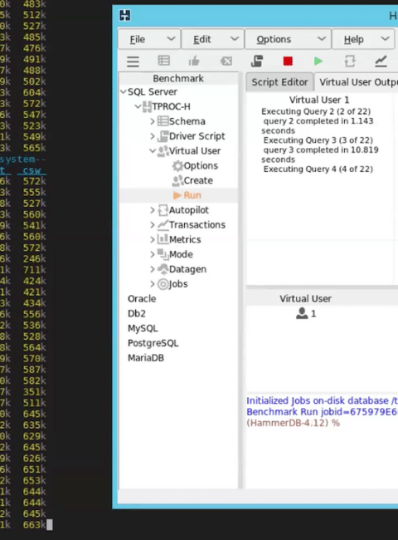Switch to the Script Editor tab
The height and width of the screenshot is (540, 398).
279,82
